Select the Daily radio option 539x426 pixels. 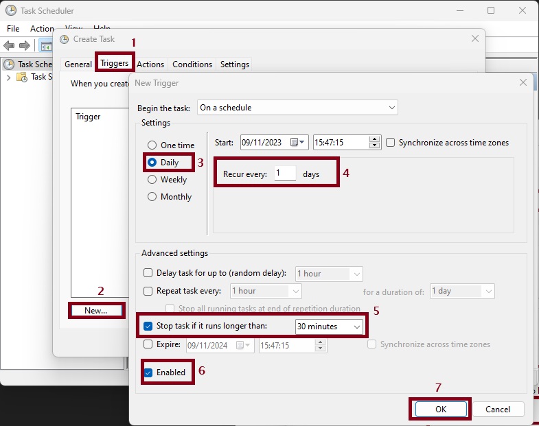point(152,163)
